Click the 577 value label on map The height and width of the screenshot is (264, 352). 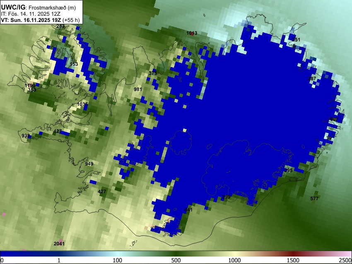[314, 199]
